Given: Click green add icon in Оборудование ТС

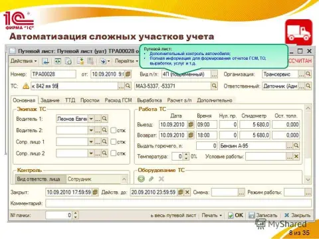Looking at the screenshot, I should coord(141,179).
